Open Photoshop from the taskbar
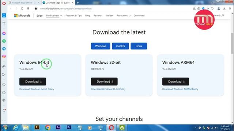Screen dimensions: 234x131 69,127
